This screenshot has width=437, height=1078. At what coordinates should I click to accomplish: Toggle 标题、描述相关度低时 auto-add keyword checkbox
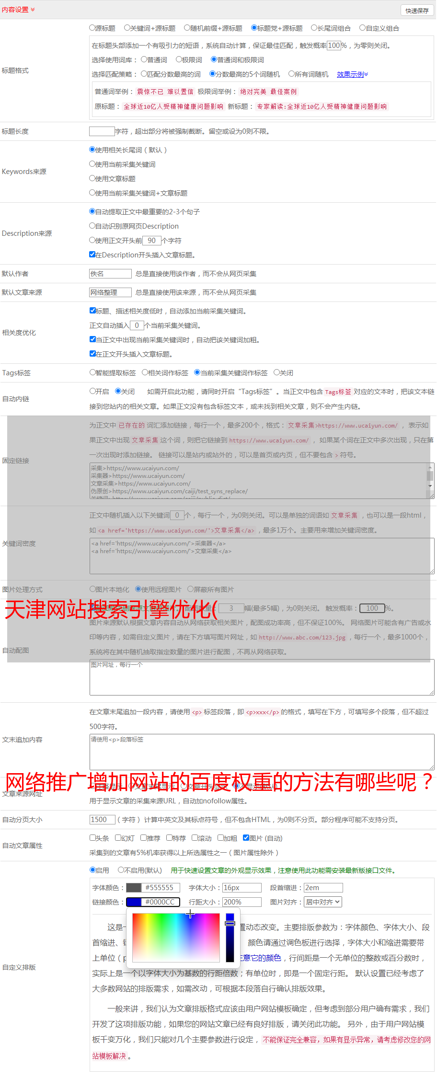[92, 311]
